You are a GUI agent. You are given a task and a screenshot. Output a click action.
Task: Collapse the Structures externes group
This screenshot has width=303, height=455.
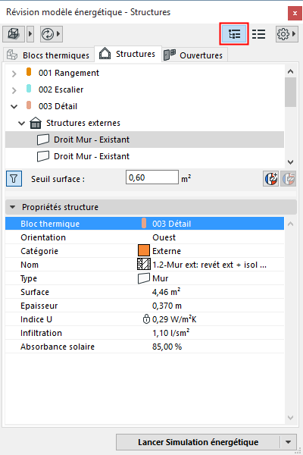point(21,124)
